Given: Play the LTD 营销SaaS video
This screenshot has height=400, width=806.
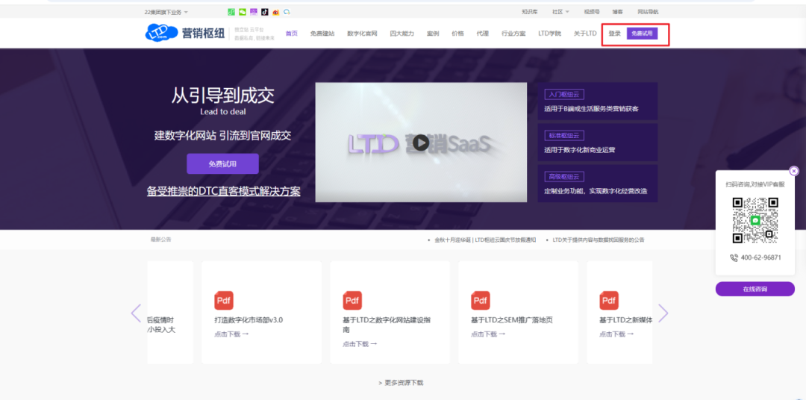Looking at the screenshot, I should 421,143.
